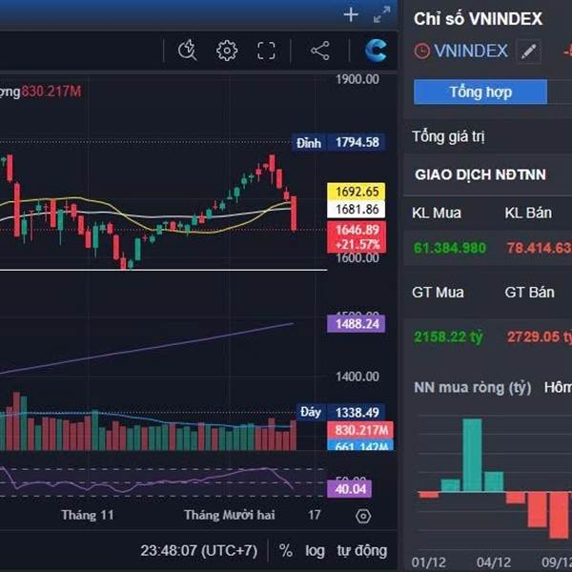
Task: Click the red 1646.89 current price label
Action: [x=357, y=230]
